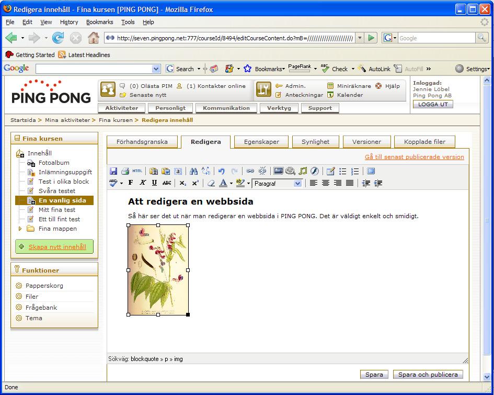This screenshot has width=494, height=395.
Task: Open the Paragraf format dropdown
Action: (277, 184)
